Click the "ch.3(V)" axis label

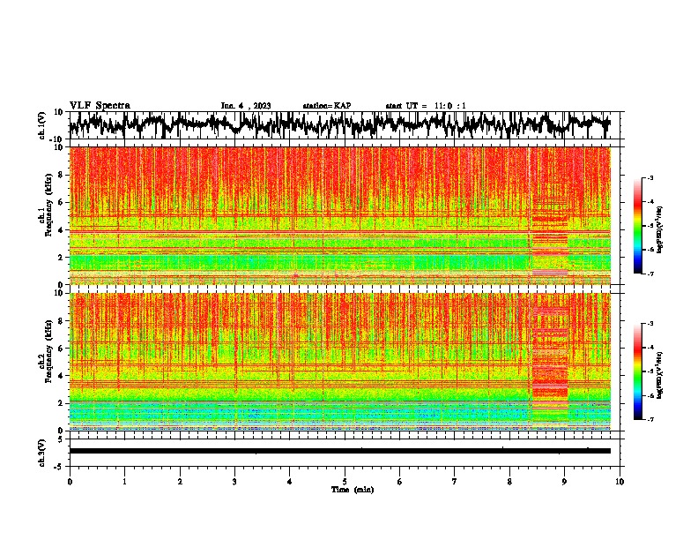42,453
